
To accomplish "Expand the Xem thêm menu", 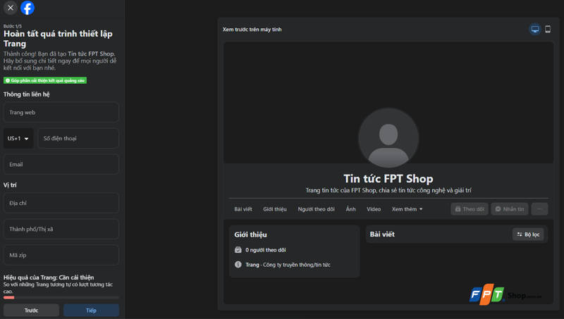I will pyautogui.click(x=407, y=209).
